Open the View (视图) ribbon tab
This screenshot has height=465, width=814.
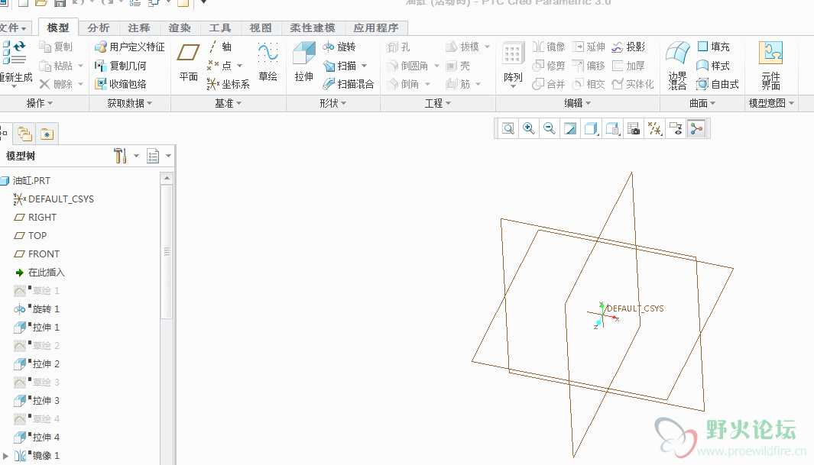(x=261, y=28)
